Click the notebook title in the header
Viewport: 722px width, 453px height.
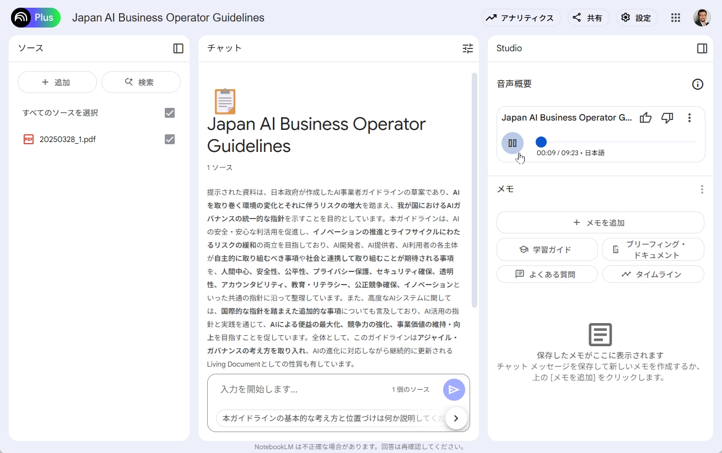[168, 18]
